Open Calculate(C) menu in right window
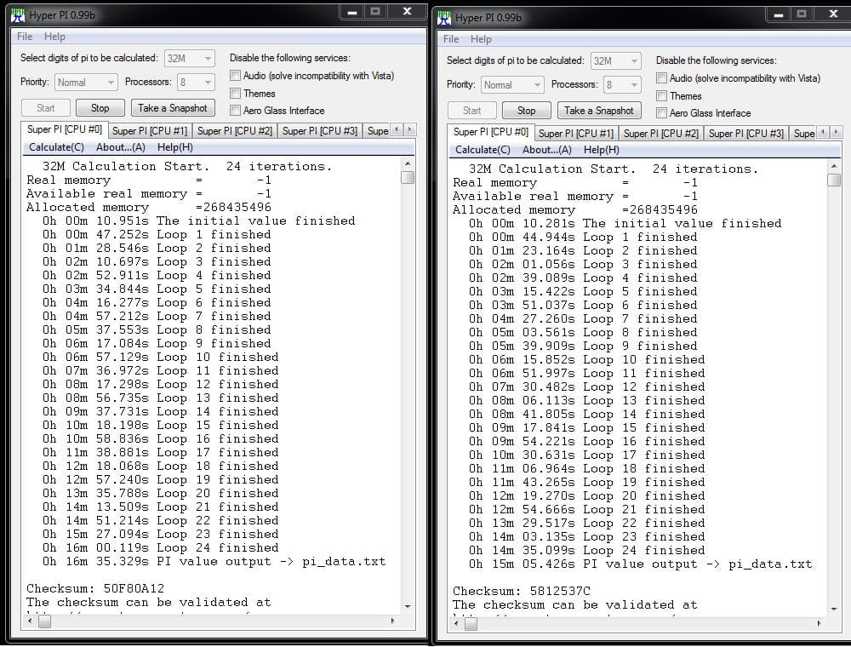This screenshot has height=647, width=851. (483, 150)
